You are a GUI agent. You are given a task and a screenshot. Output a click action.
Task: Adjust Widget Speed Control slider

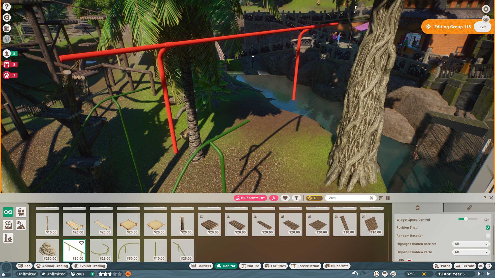coord(467,219)
